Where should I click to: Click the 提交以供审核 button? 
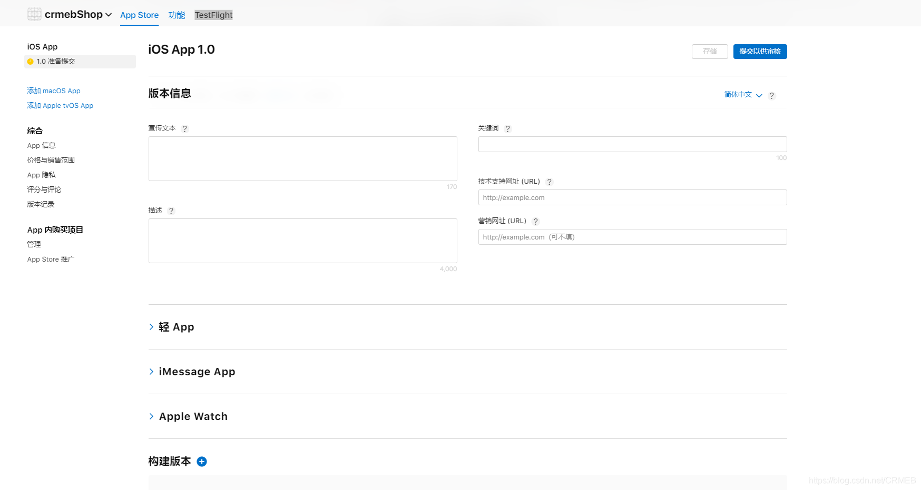point(760,52)
